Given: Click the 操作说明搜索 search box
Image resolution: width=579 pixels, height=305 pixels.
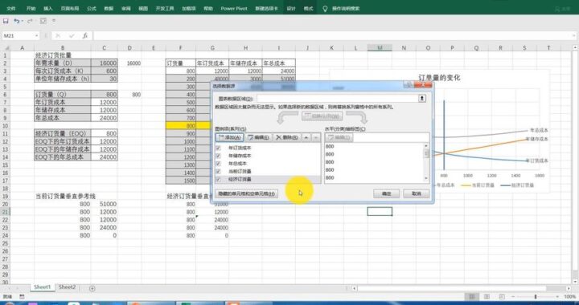Looking at the screenshot, I should [346, 8].
